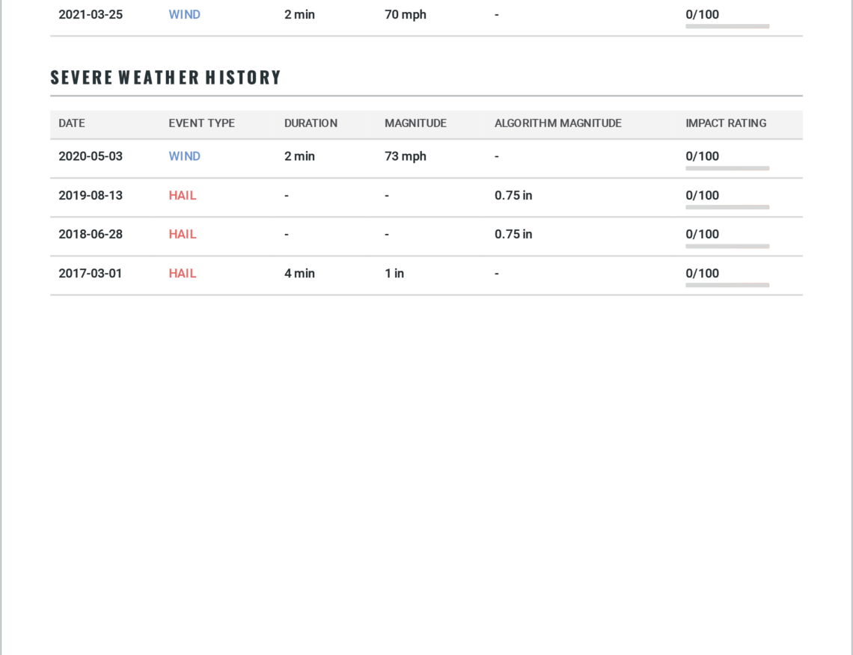The height and width of the screenshot is (655, 853).
Task: Click the ALGORITHM MAGNITUDE column header
Action: coord(557,123)
